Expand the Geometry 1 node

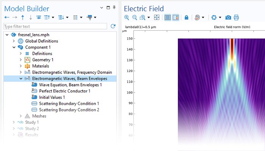20,60
